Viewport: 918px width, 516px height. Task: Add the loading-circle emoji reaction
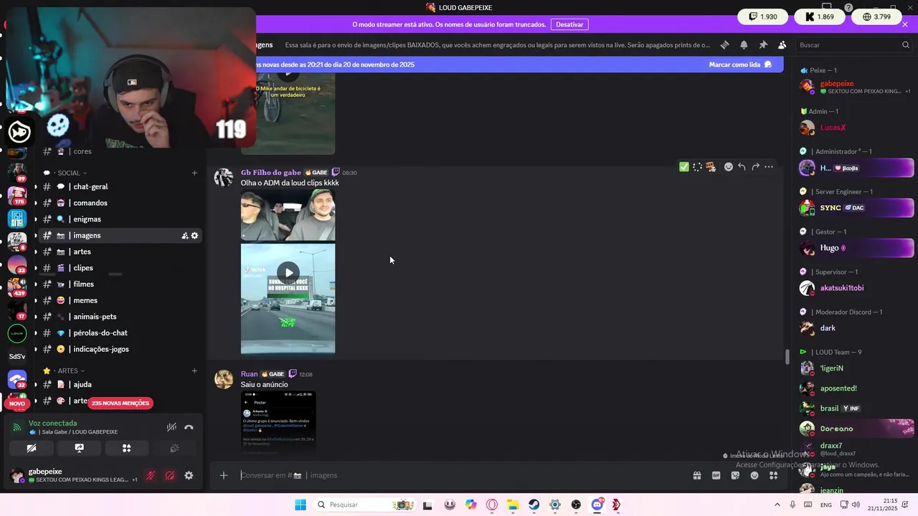tap(697, 167)
